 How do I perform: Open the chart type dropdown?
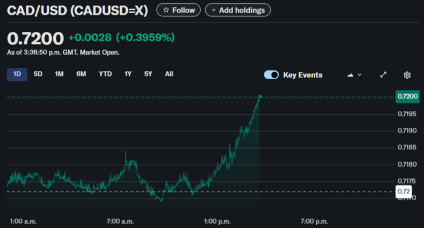[x=354, y=75]
